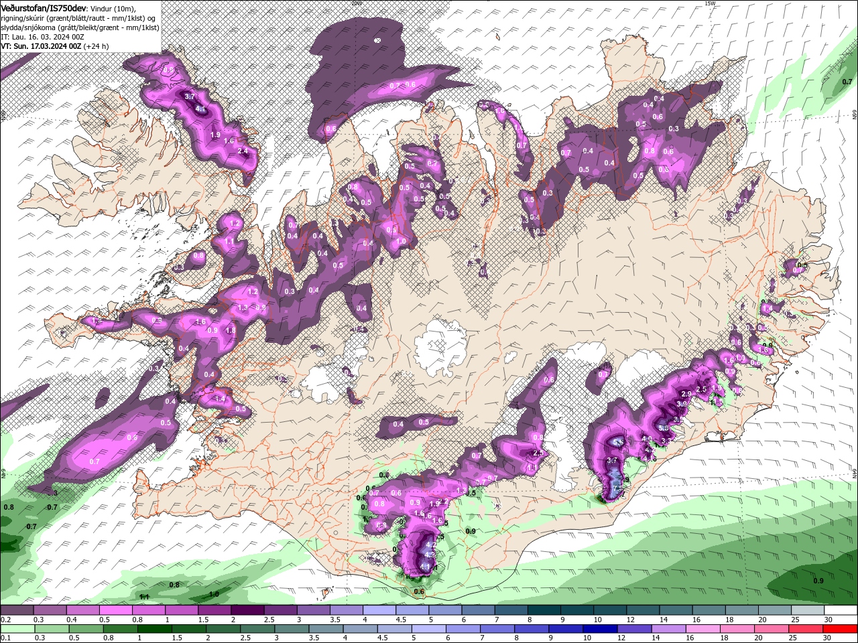Pick the palest green 0.1 swatch in rain scale
The image size is (858, 643).
pos(17,629)
